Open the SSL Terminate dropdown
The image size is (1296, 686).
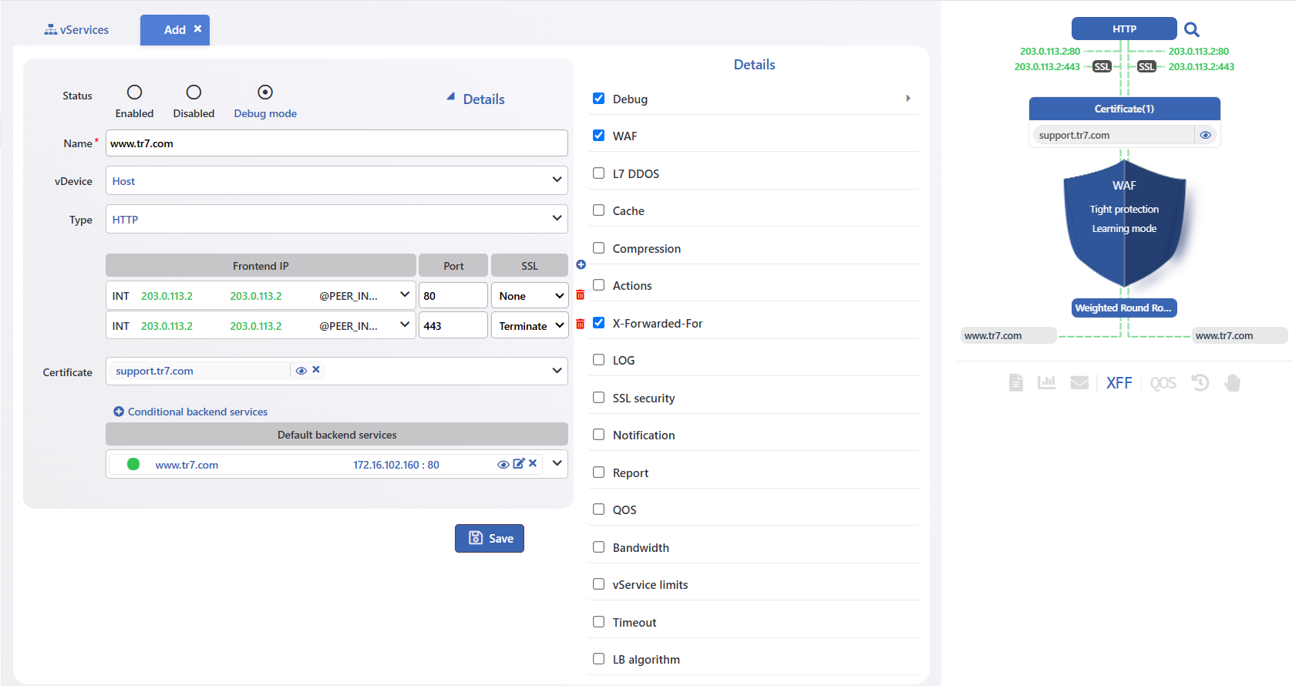coord(530,325)
